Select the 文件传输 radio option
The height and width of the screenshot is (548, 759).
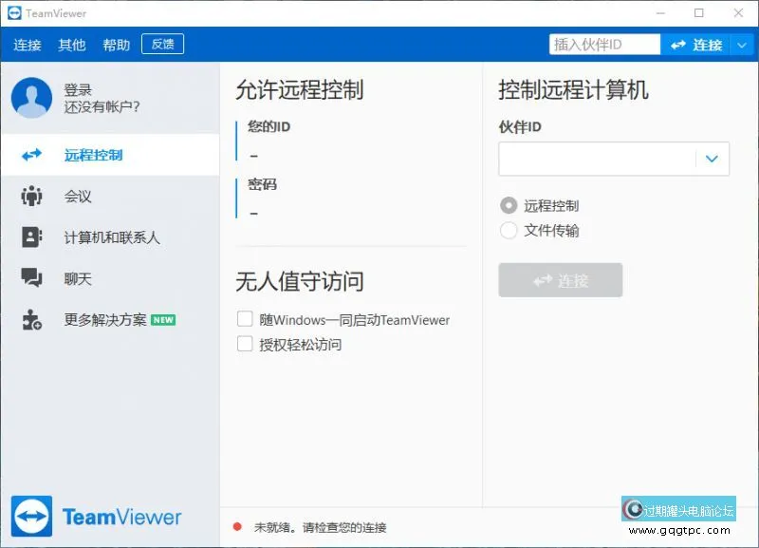(x=509, y=230)
